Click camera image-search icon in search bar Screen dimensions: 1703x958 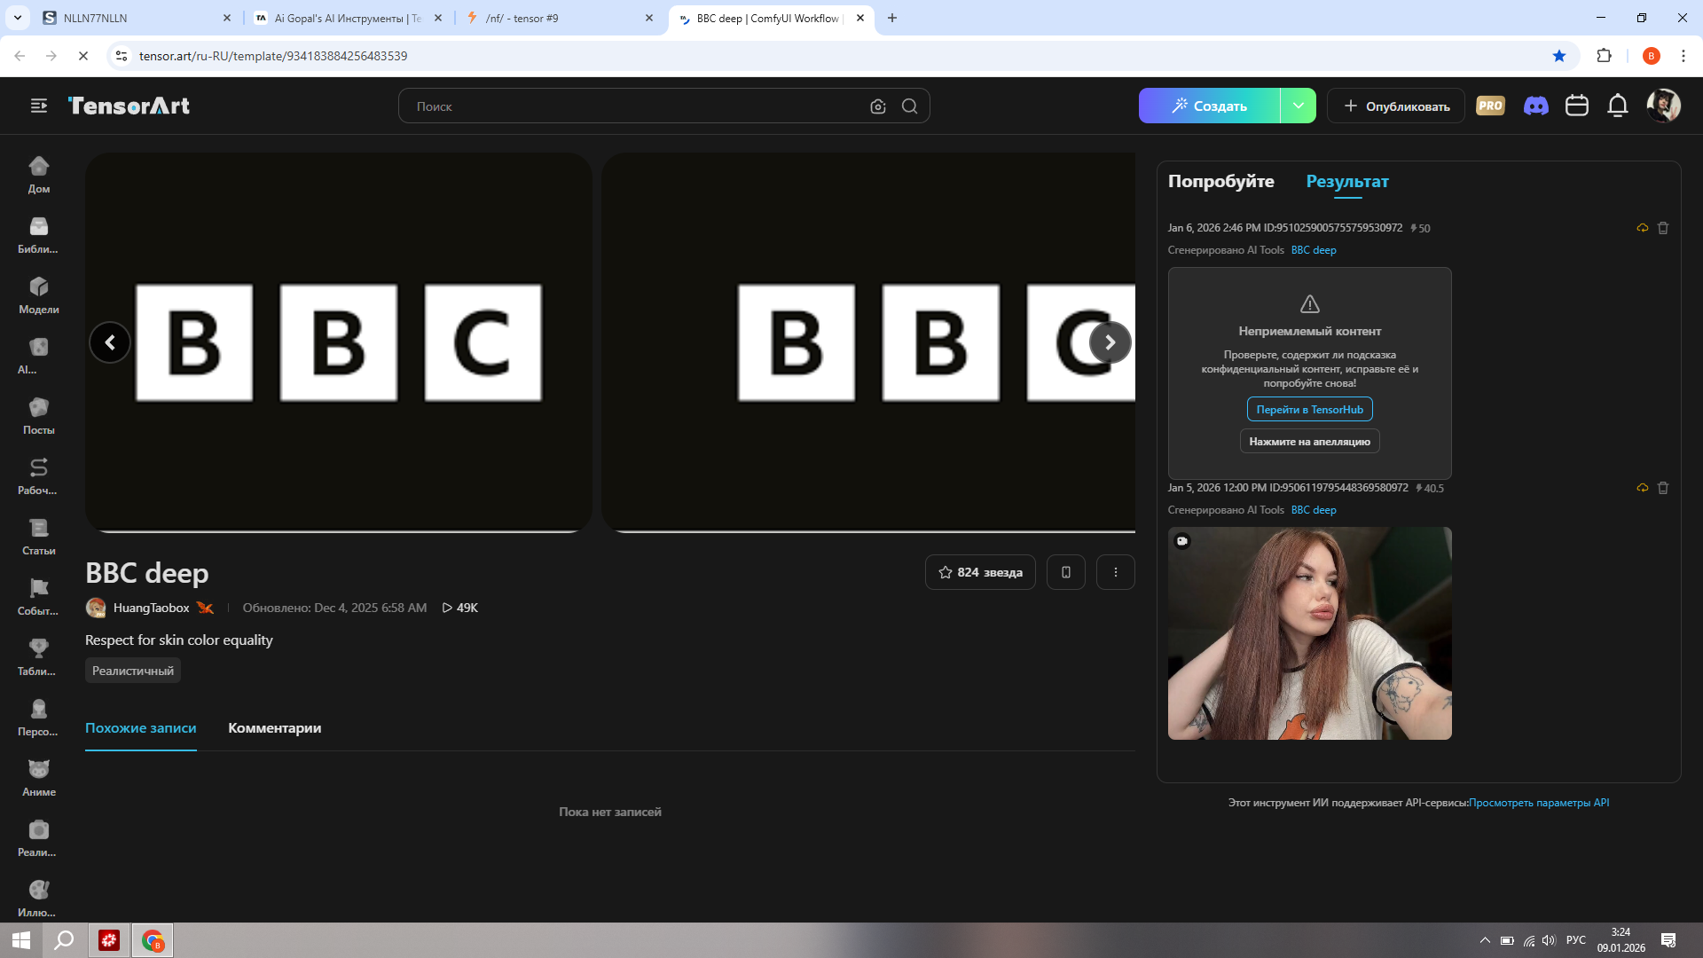click(877, 106)
